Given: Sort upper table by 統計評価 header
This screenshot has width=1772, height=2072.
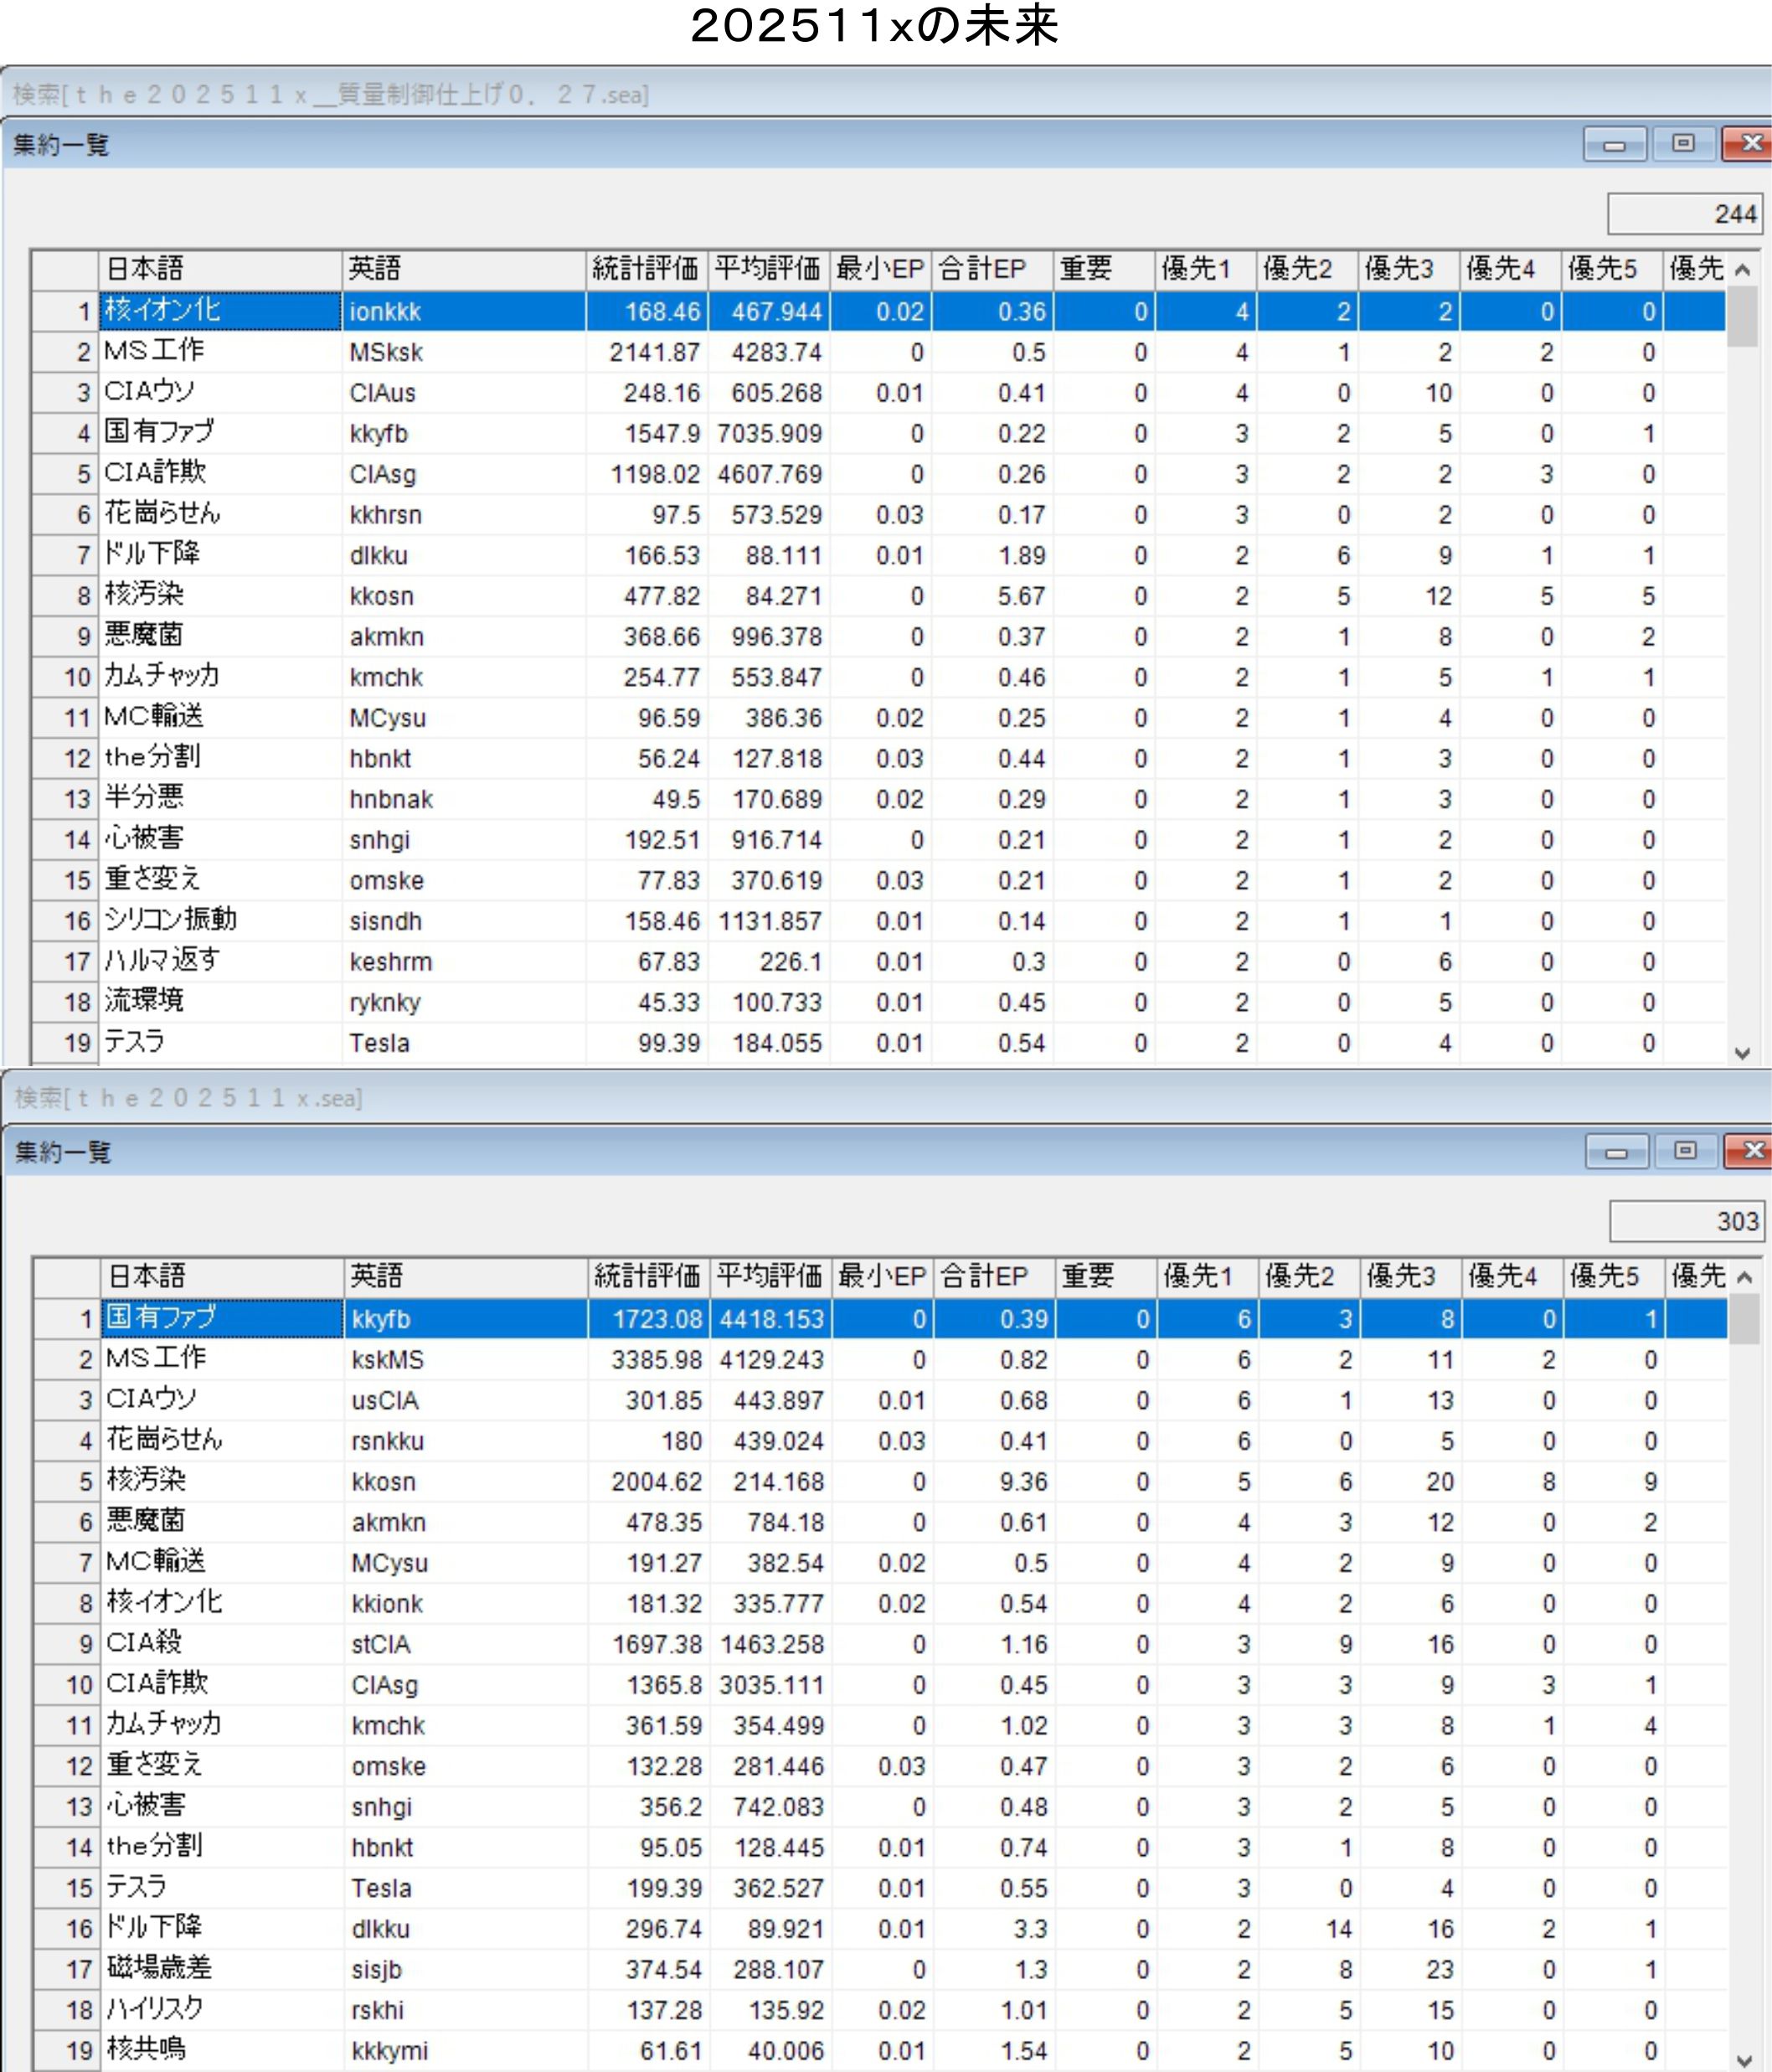Looking at the screenshot, I should [646, 269].
